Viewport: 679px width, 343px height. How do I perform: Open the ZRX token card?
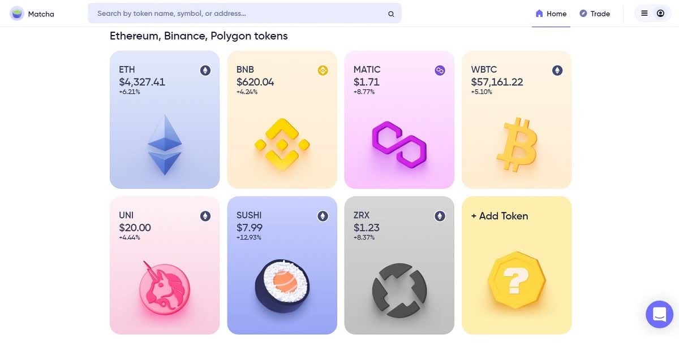(399, 265)
